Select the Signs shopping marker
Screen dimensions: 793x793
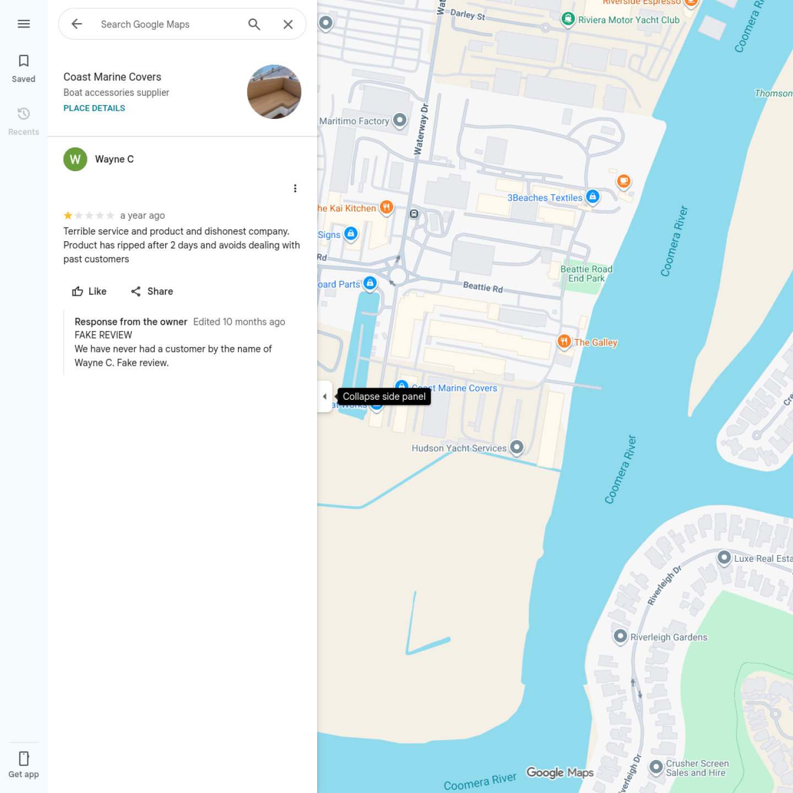(351, 234)
